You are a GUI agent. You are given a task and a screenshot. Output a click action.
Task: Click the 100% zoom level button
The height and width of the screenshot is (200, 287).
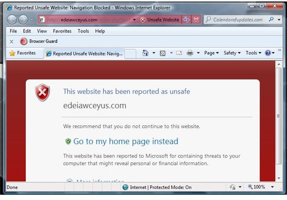pyautogui.click(x=256, y=187)
